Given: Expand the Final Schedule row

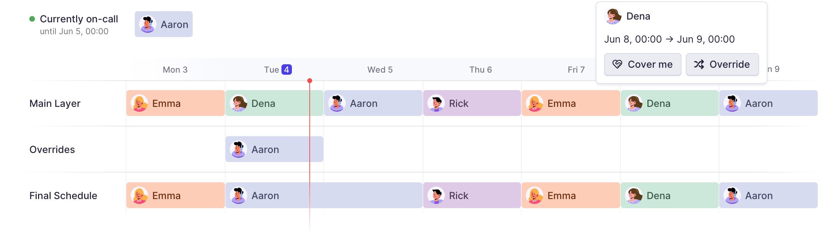Looking at the screenshot, I should 63,195.
